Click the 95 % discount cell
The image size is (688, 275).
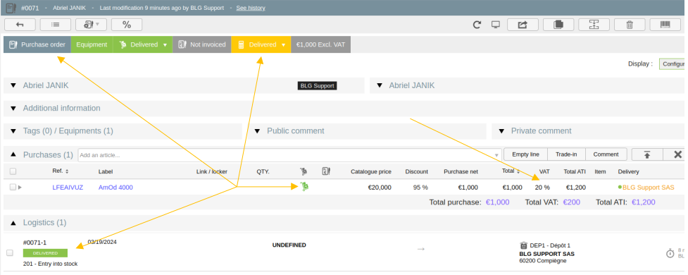tap(420, 187)
